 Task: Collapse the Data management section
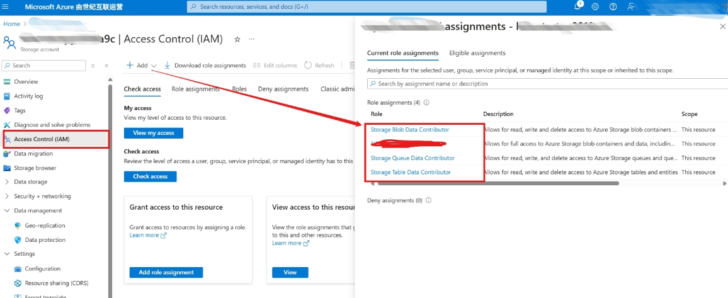[x=38, y=211]
